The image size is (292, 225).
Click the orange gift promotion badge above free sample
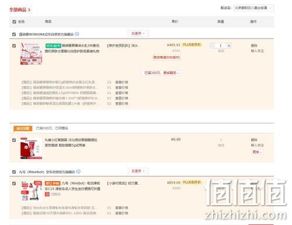(x=23, y=129)
